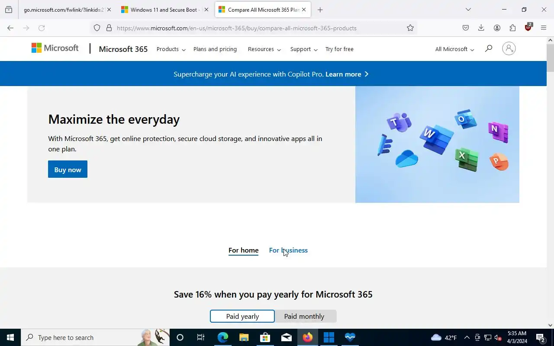The height and width of the screenshot is (346, 554).
Task: Click the address bar URL
Action: pos(237,28)
